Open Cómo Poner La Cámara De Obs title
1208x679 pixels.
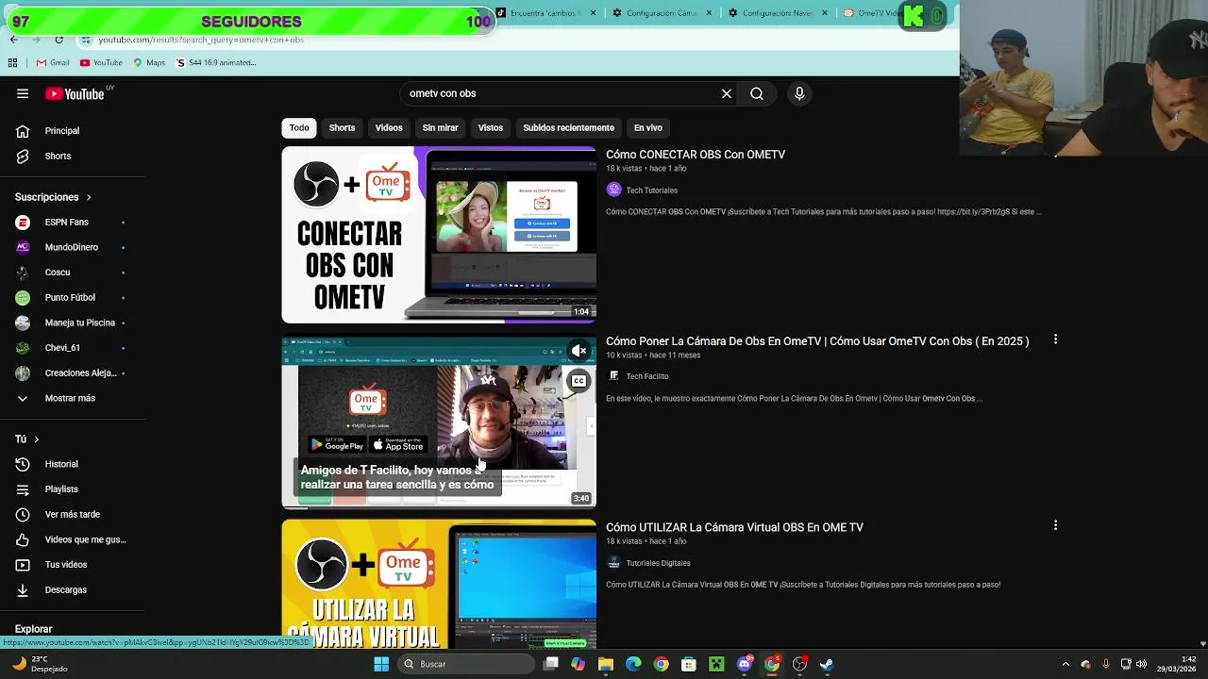[817, 341]
